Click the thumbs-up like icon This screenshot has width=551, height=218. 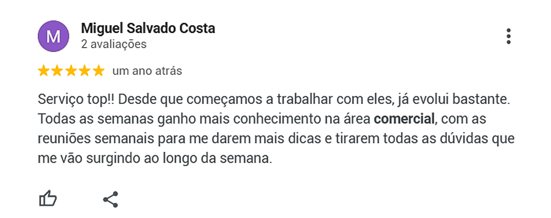(x=48, y=199)
